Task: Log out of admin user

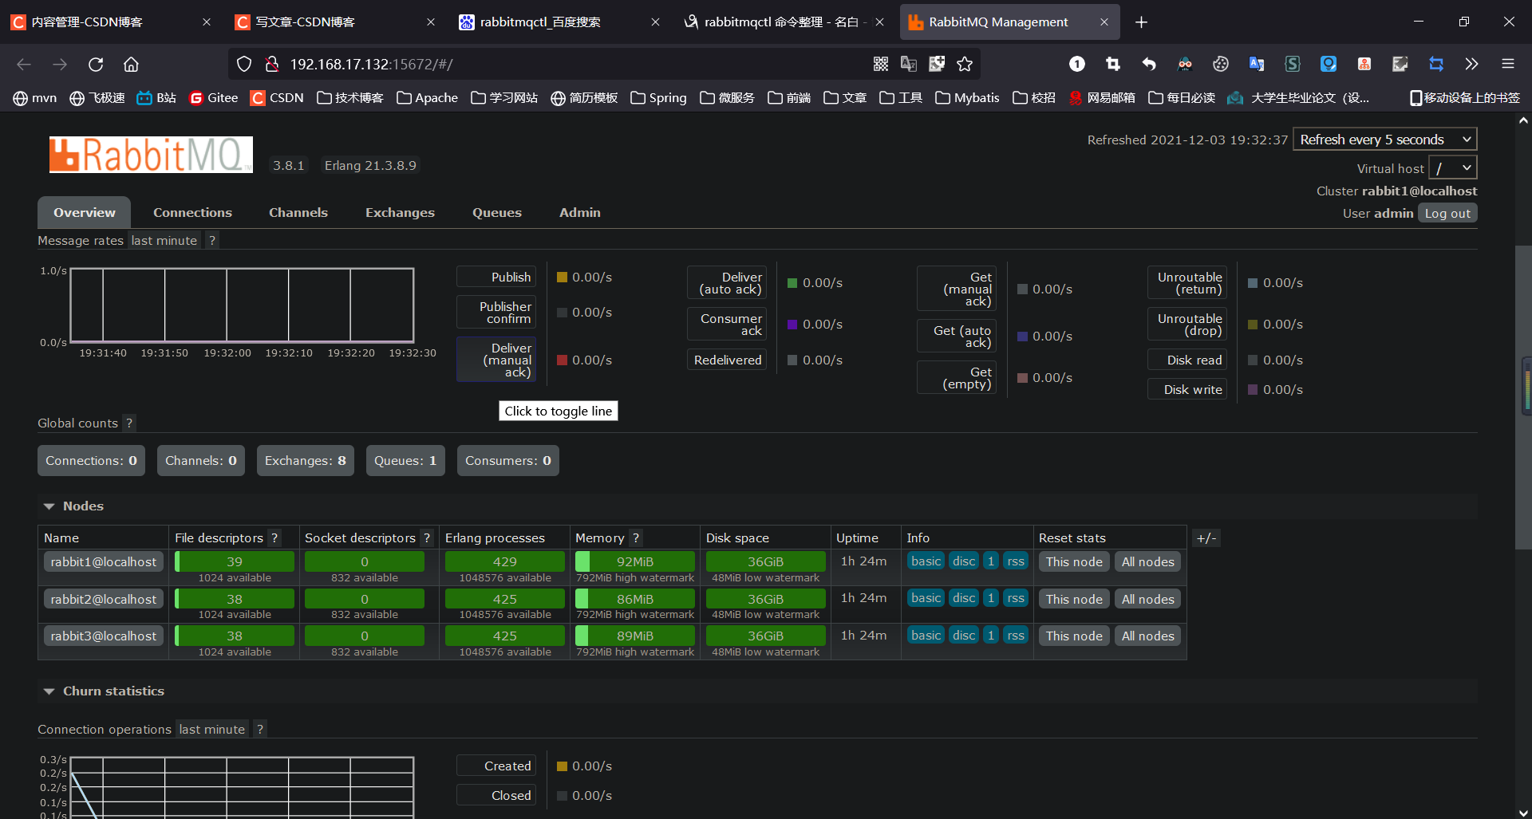Action: point(1447,213)
